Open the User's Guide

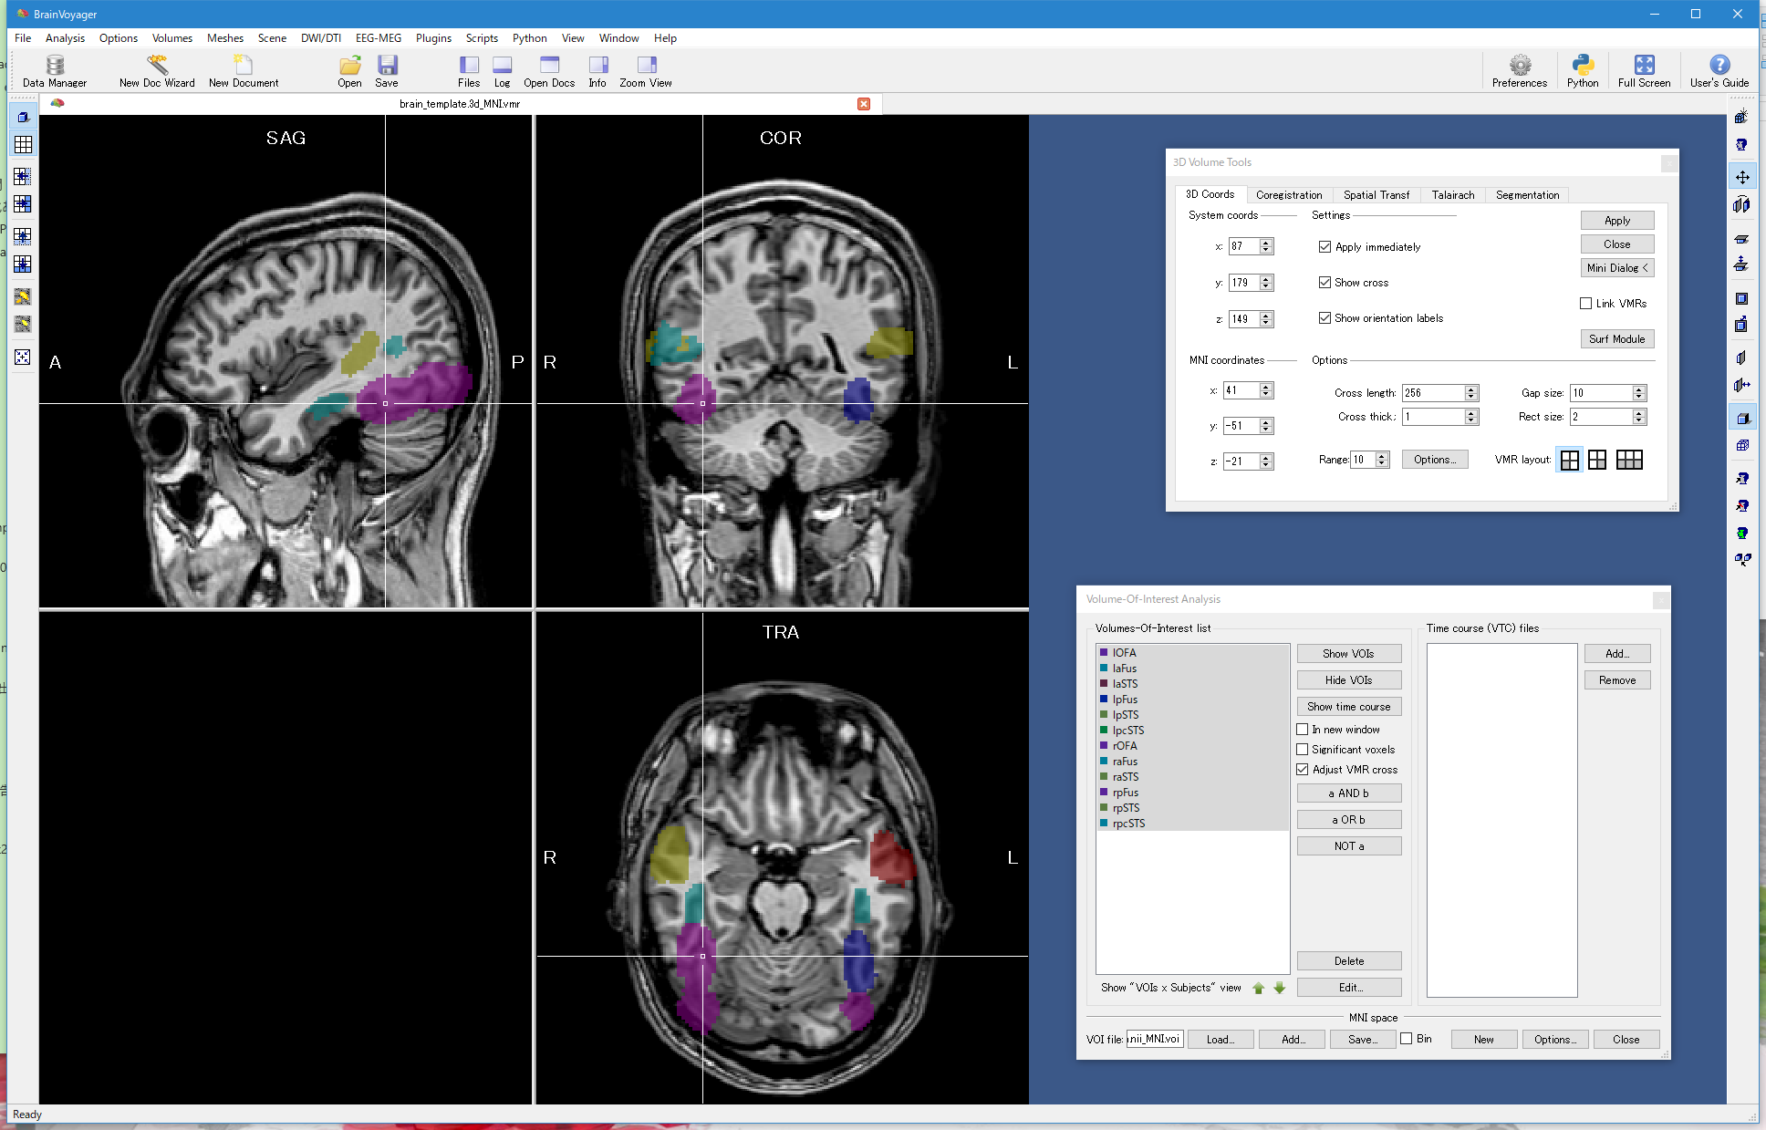(1719, 70)
